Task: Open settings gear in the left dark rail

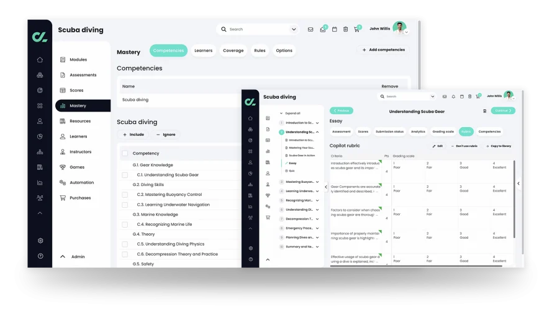Action: [40, 241]
